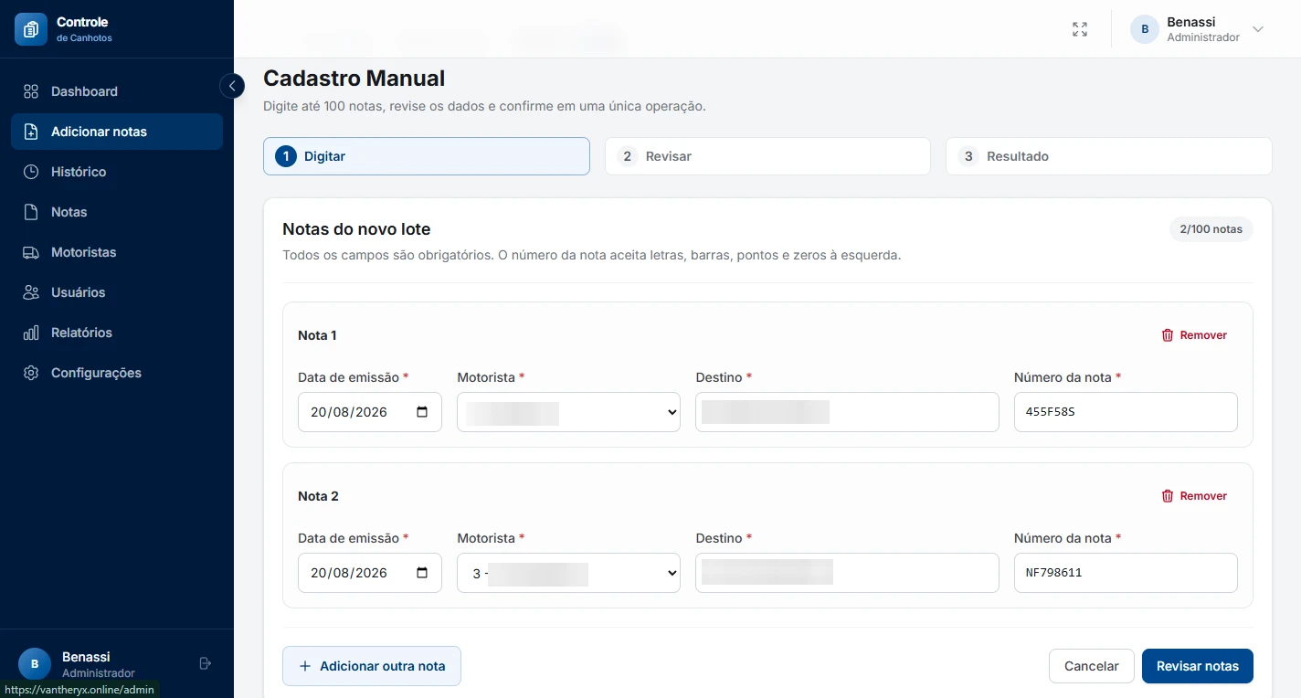Open Motoristas in the sidebar
The width and height of the screenshot is (1301, 698).
tap(117, 252)
